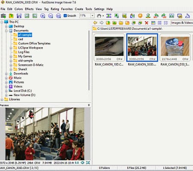Screen dimensions: 193x171
Task: Open the Tag menu
Action: (46, 9)
